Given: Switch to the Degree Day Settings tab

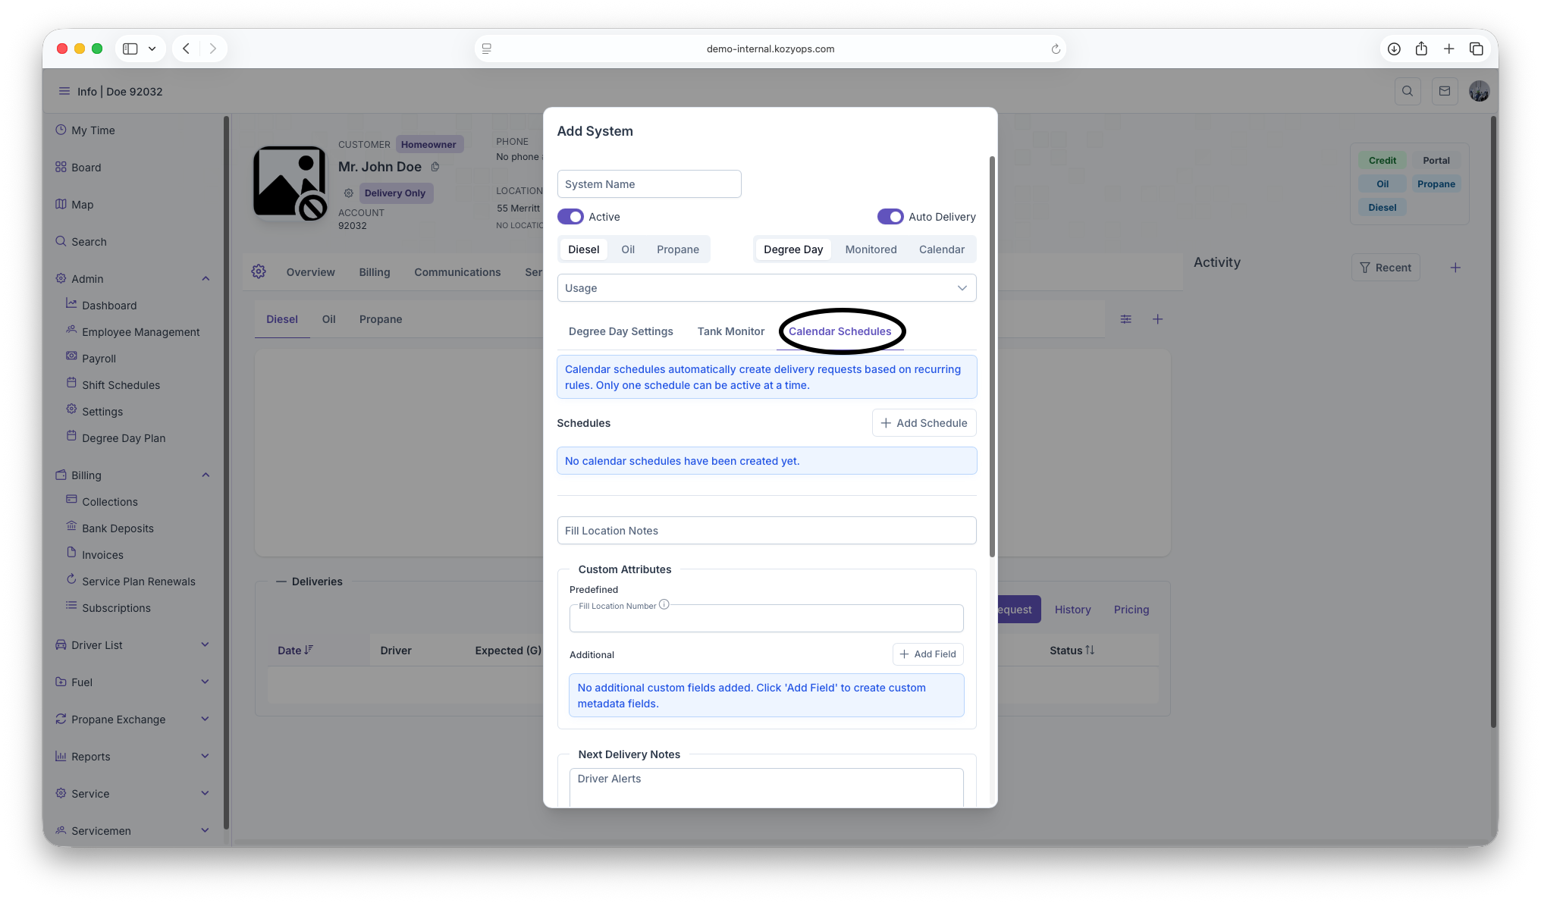Looking at the screenshot, I should point(620,331).
